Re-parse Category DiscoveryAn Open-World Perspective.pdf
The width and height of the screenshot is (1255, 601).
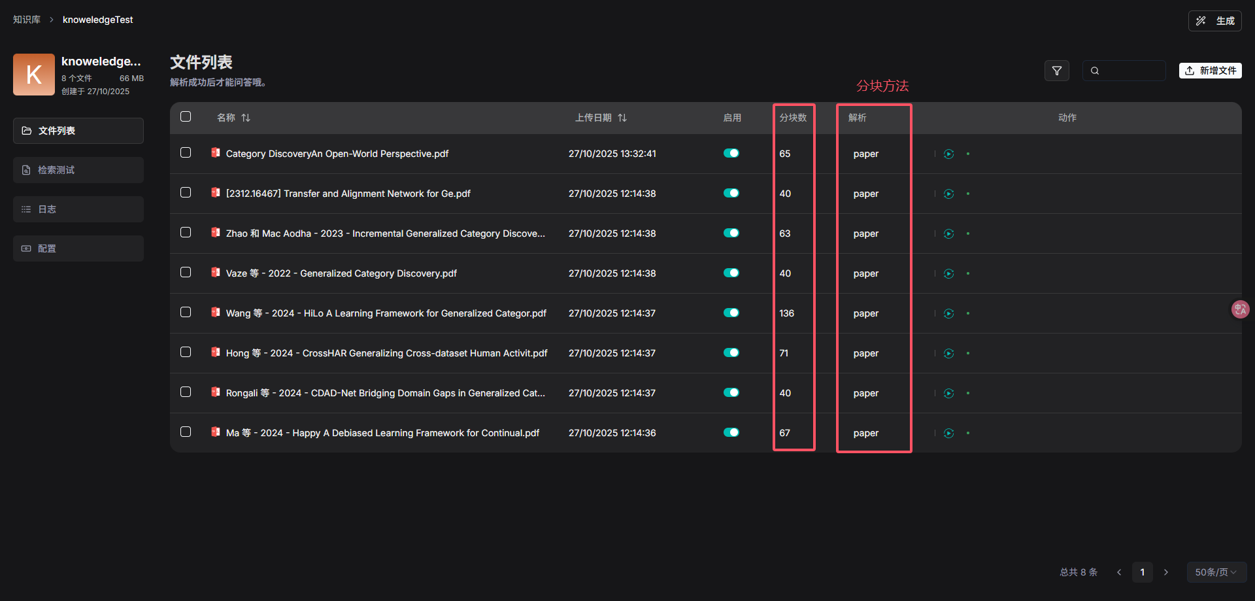coord(949,154)
